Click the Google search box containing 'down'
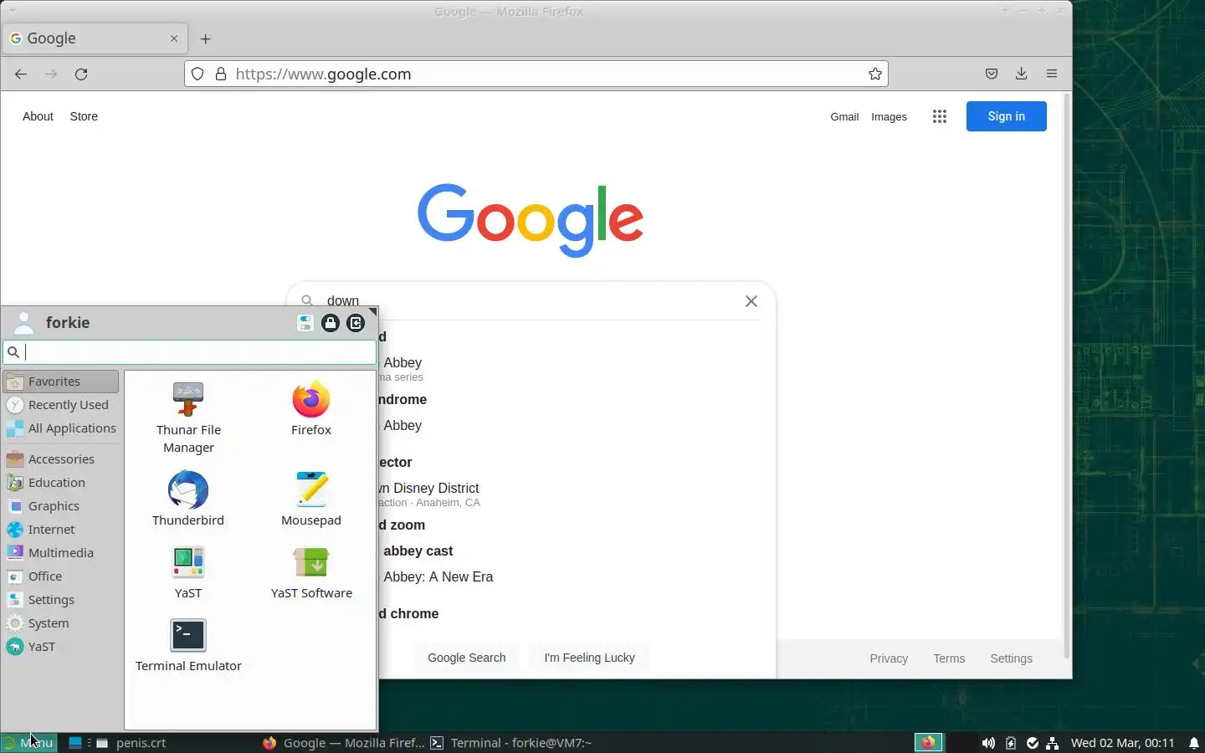Screen dimensions: 1205x753 (x=531, y=301)
